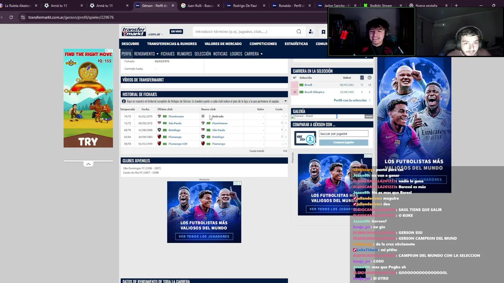504x283 pixels.
Task: Open the ESTADÍSTICAS menu
Action: tap(296, 44)
